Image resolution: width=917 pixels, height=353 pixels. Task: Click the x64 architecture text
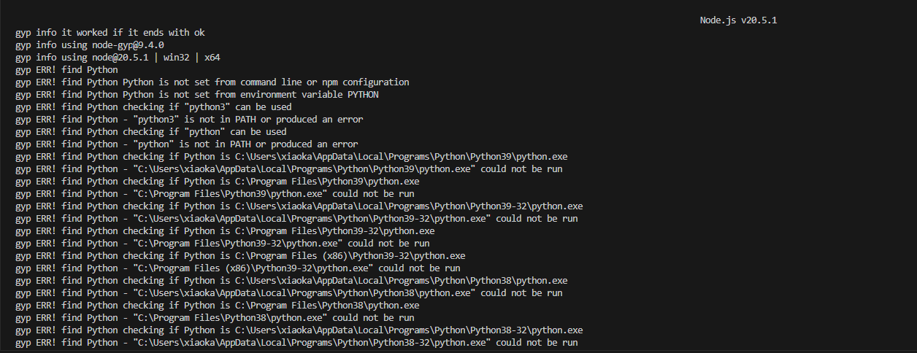coord(212,58)
